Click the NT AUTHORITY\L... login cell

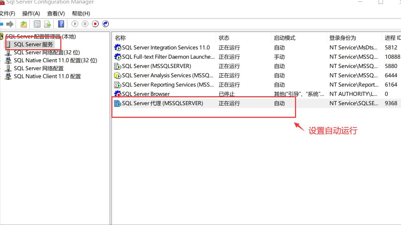[x=353, y=94]
